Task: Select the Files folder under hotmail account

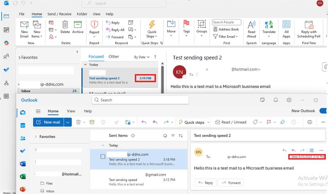Action: [46, 183]
